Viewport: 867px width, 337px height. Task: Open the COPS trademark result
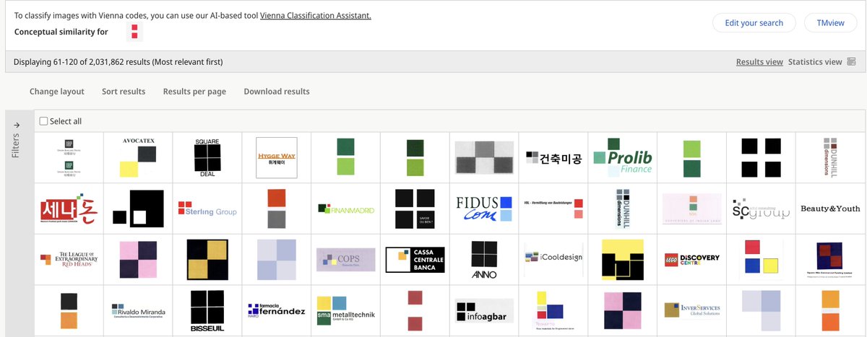(x=346, y=260)
